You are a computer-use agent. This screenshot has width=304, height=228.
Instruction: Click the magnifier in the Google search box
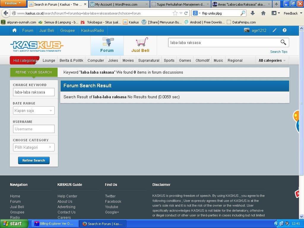point(243,13)
